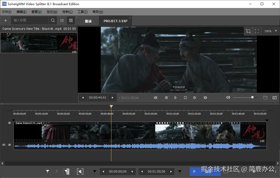Go to end marker of fragment
The image size is (280, 178).
[180, 172]
